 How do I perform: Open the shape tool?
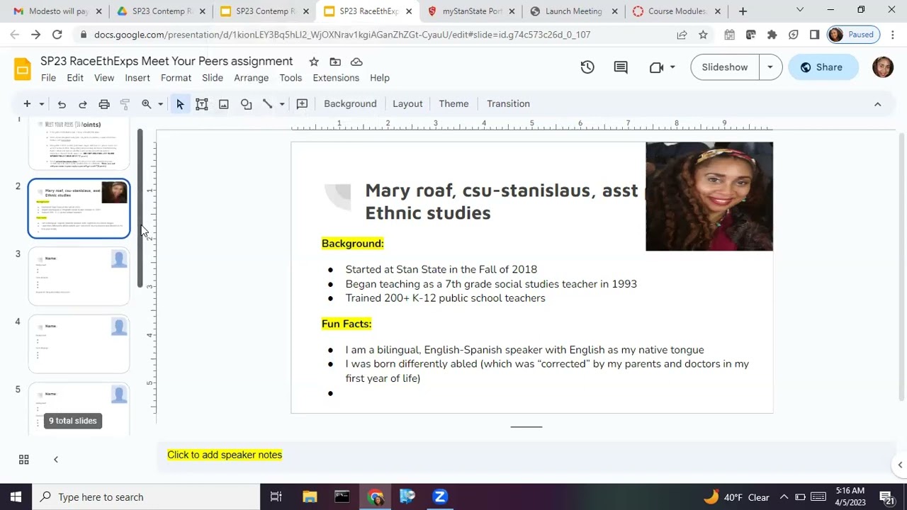click(x=246, y=104)
